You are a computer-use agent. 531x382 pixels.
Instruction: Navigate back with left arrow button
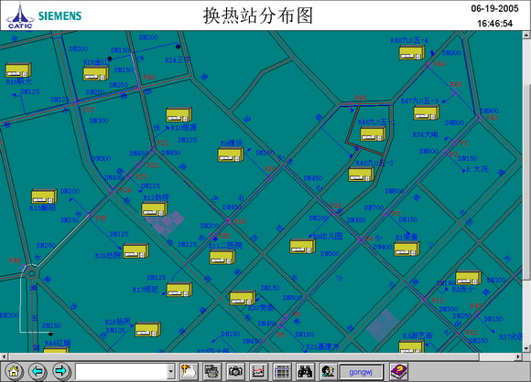coord(38,372)
